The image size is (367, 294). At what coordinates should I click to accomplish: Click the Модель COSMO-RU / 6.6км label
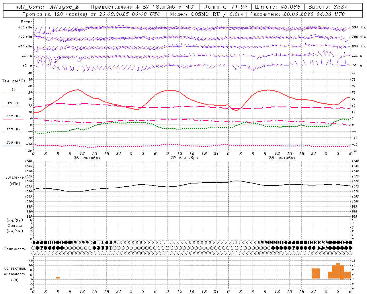pyautogui.click(x=206, y=14)
